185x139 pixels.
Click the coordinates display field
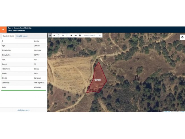89,35
